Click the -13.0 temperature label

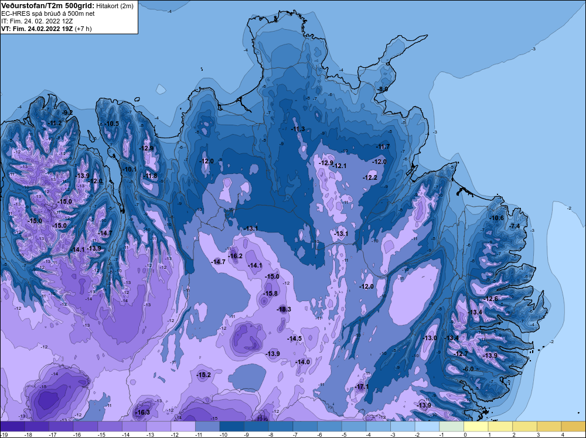pyautogui.click(x=430, y=338)
